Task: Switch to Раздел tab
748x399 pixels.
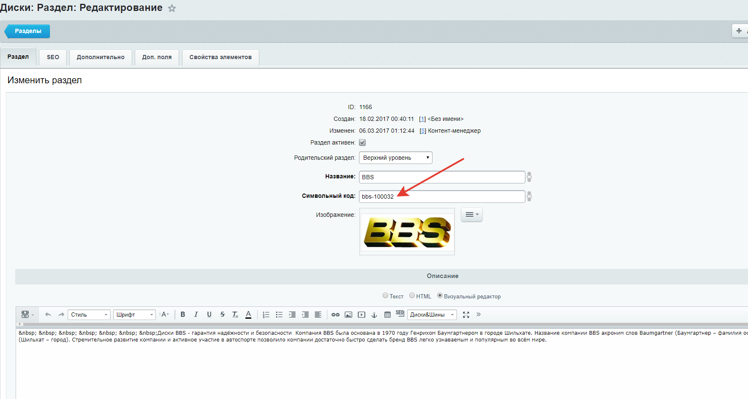Action: [18, 57]
